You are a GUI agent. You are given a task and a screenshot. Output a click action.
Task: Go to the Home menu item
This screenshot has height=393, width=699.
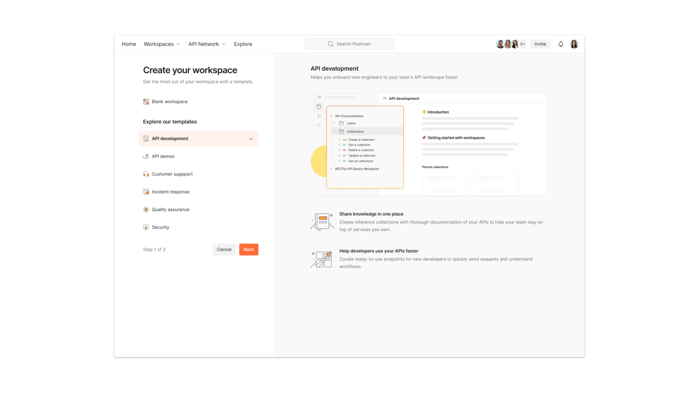coord(129,44)
